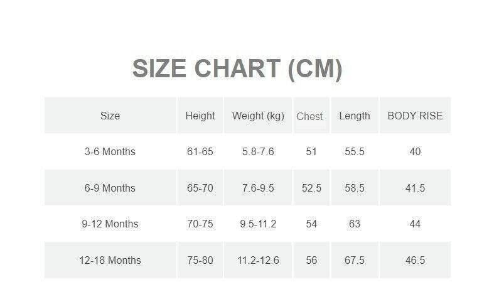Click the 11.2-12.6 weight cell
Image resolution: width=499 pixels, height=299 pixels.
[258, 260]
